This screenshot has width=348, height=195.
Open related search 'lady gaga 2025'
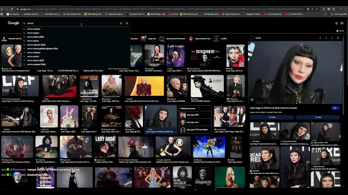coord(195,115)
